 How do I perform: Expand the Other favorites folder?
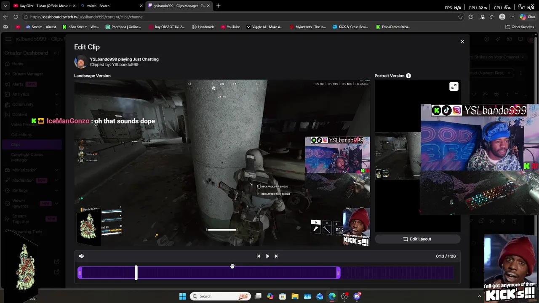click(x=520, y=27)
